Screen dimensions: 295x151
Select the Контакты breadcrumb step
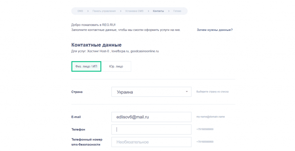pos(158,11)
